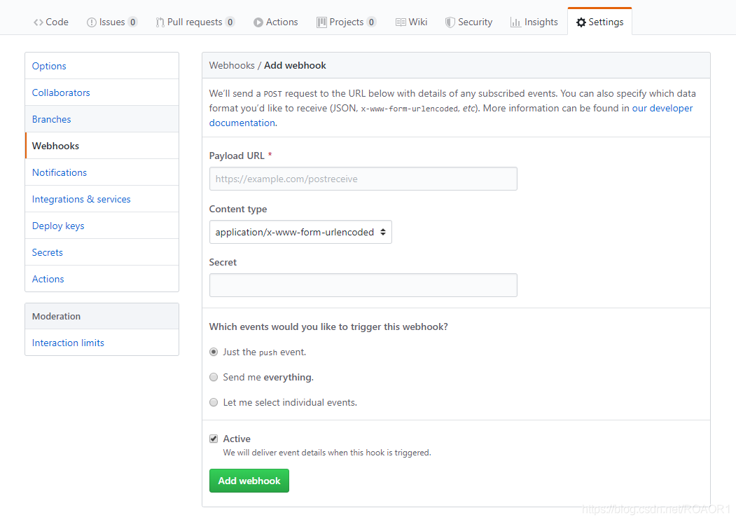
Task: Click the Pull requests count badge
Action: (x=230, y=22)
